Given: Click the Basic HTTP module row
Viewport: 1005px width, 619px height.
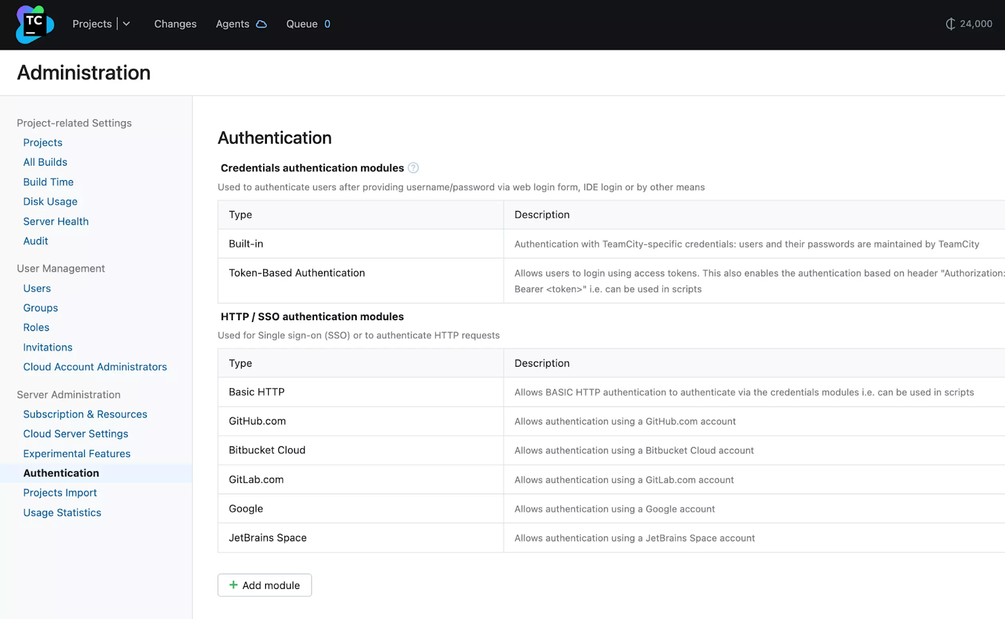Looking at the screenshot, I should pos(611,392).
